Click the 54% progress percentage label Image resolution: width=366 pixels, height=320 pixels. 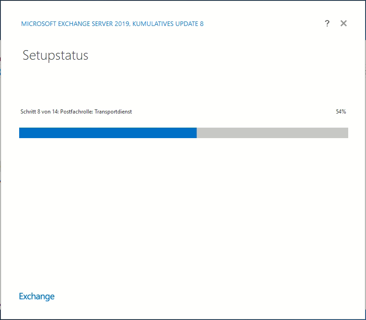click(340, 112)
